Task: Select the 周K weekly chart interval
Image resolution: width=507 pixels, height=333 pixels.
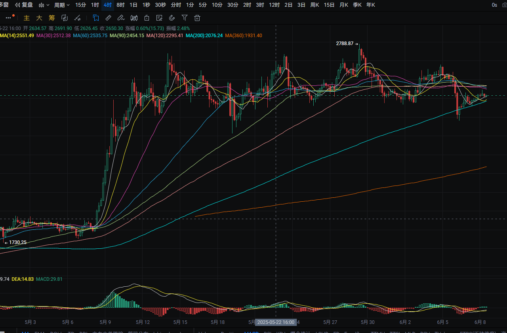Action: pos(314,5)
